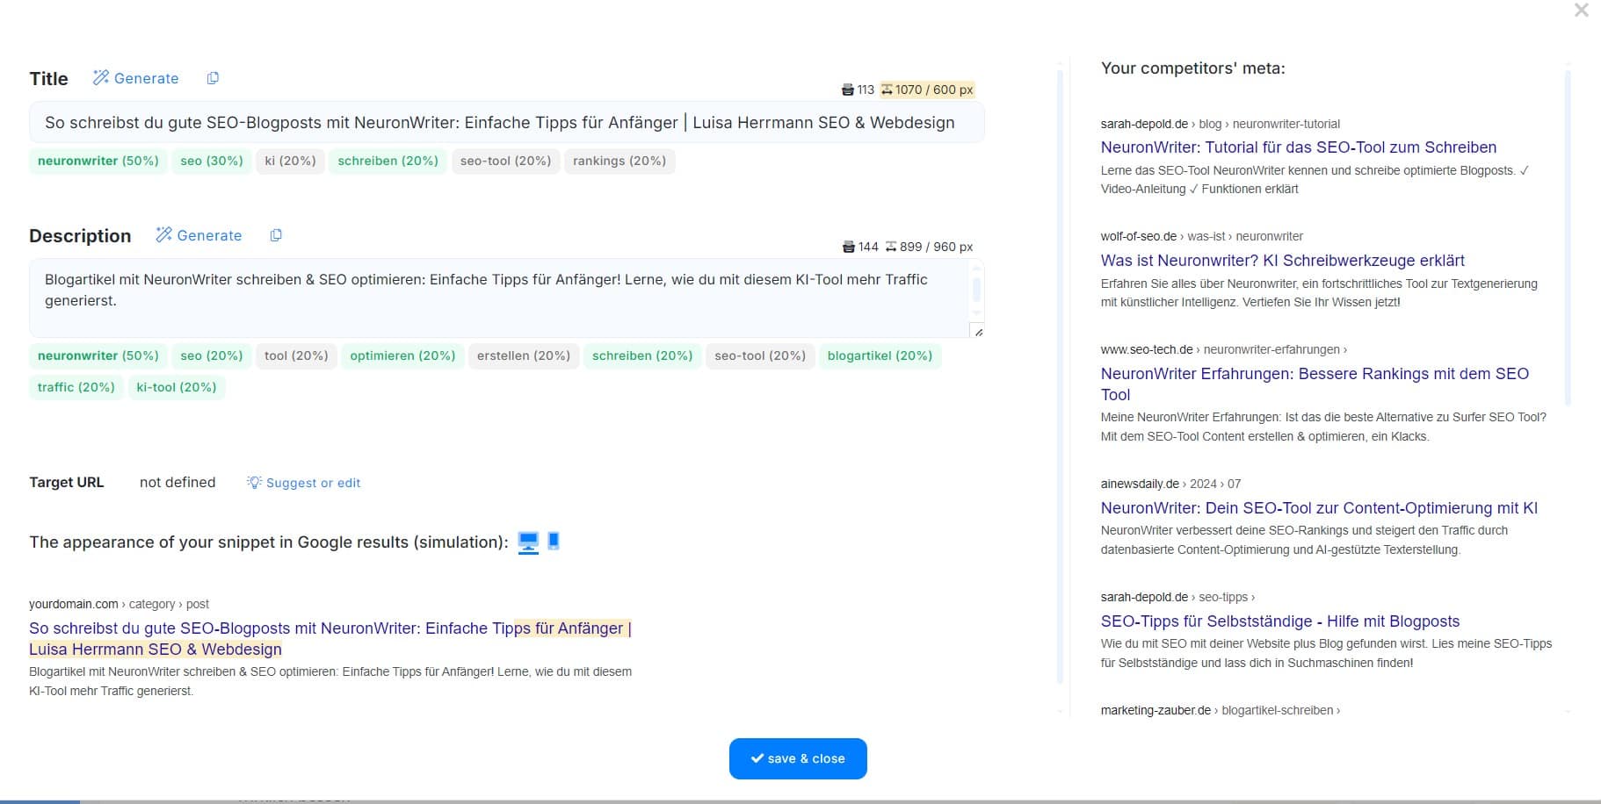Click description keyword chip 'seo (20%)'

(212, 355)
